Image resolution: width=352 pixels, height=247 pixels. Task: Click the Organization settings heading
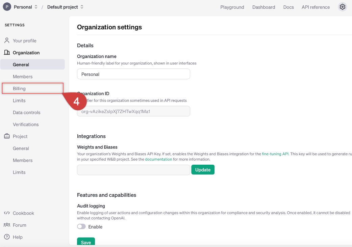[109, 27]
